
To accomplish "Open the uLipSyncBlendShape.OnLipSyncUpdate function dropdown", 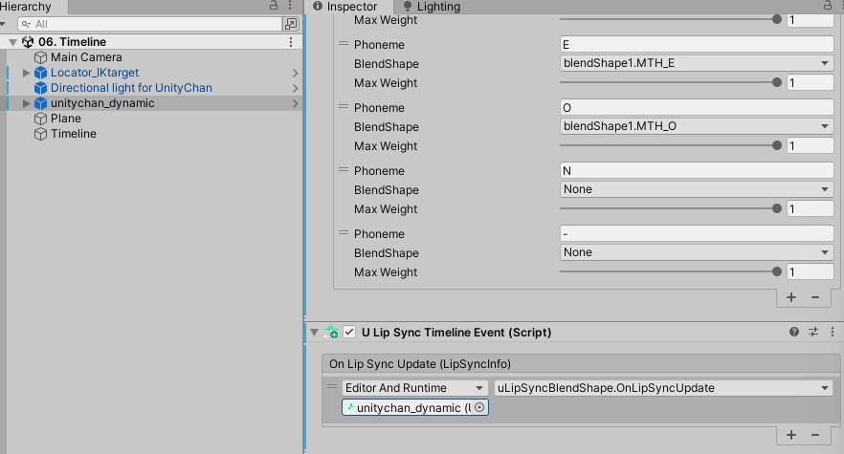I will click(664, 388).
